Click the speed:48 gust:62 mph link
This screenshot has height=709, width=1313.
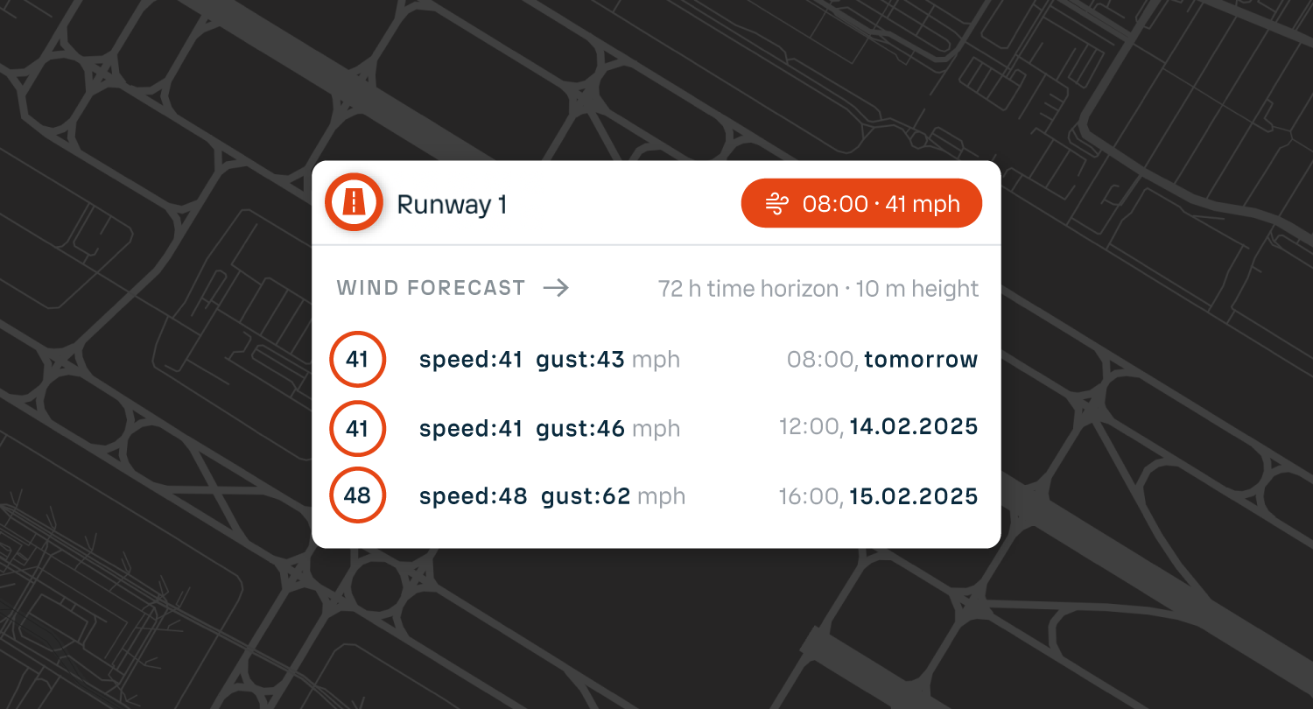tap(551, 495)
